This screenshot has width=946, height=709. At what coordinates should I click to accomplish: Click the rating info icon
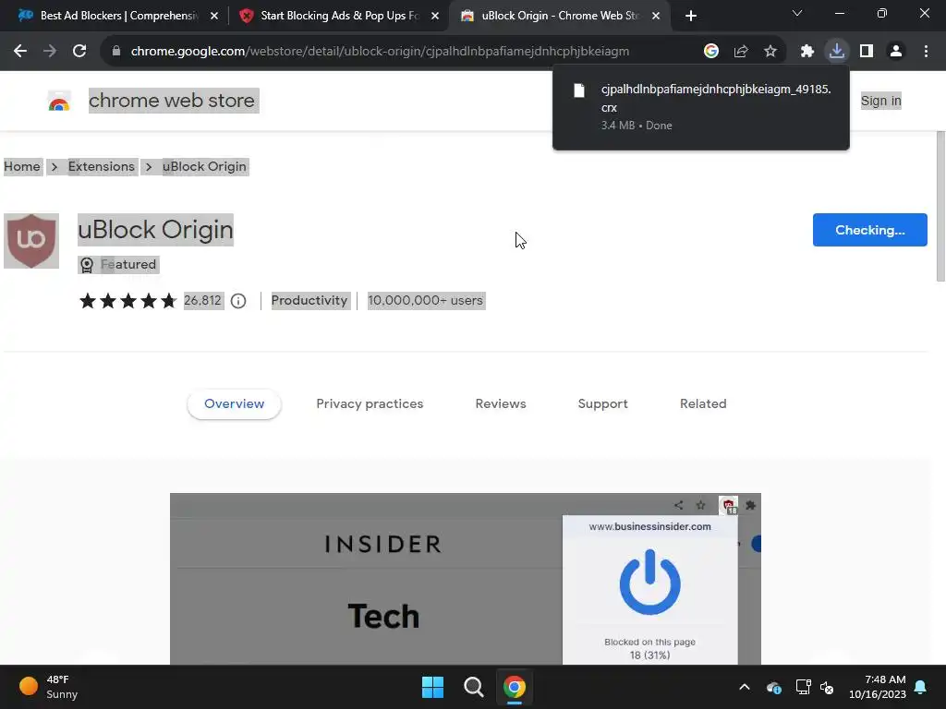[238, 301]
